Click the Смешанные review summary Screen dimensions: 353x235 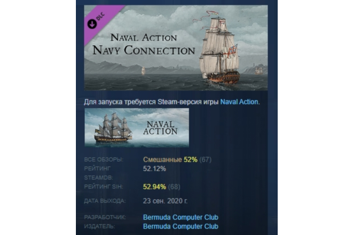pyautogui.click(x=162, y=160)
